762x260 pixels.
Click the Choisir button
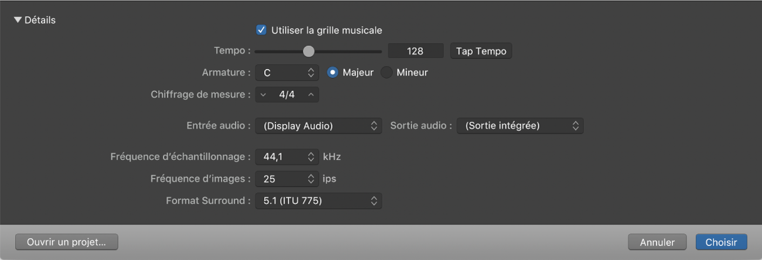coord(722,242)
